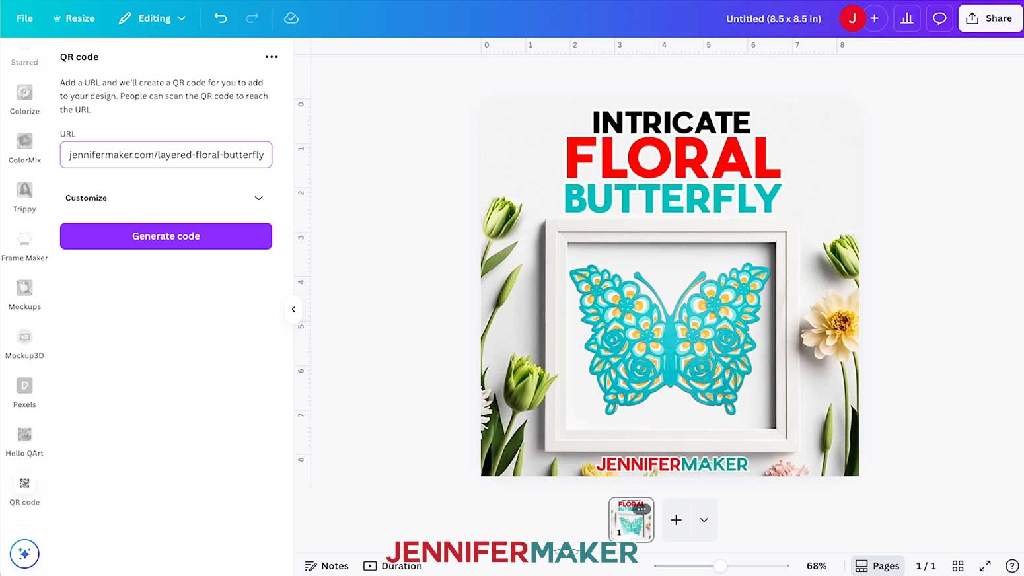The image size is (1024, 576).
Task: Open the Mockup3D app
Action: point(24,343)
